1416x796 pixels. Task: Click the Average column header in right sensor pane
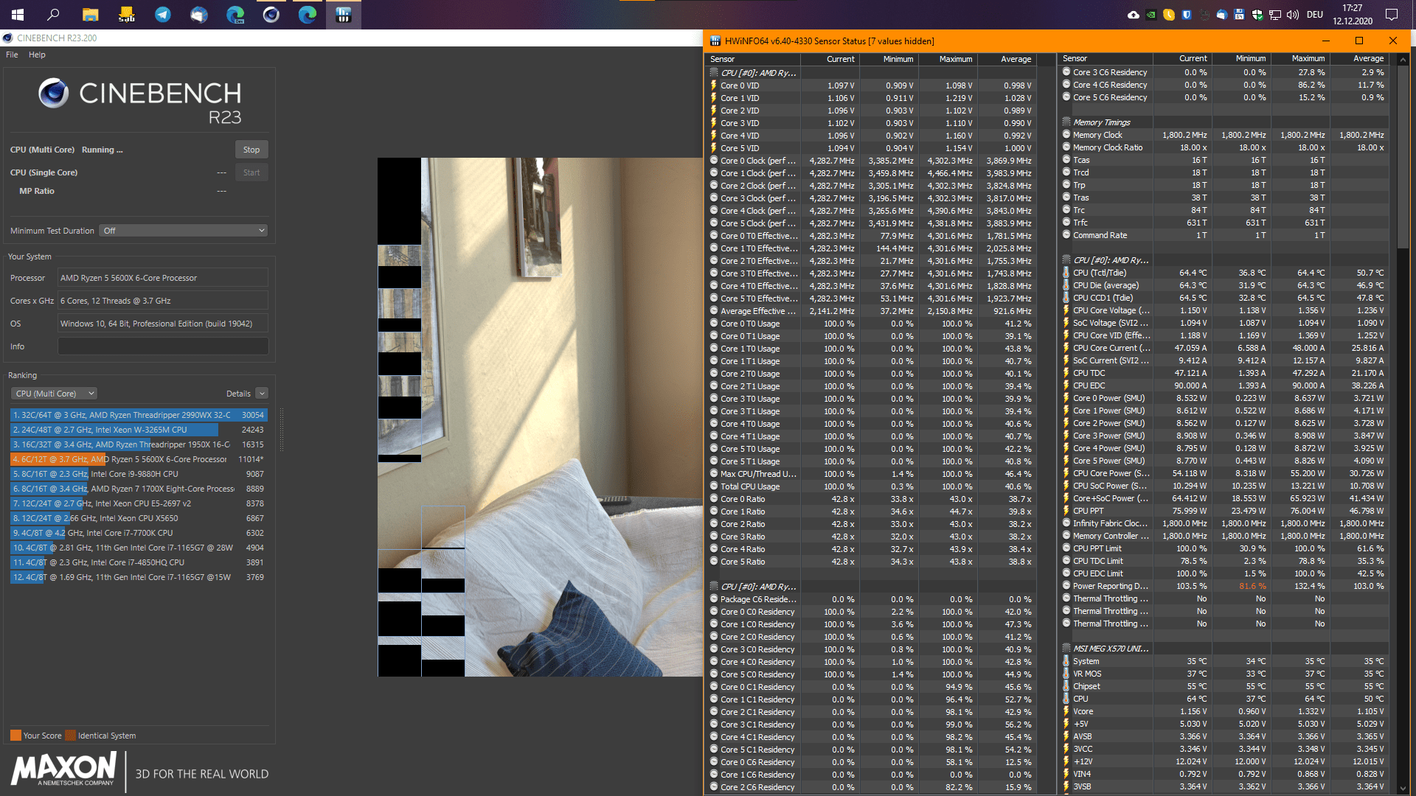[x=1359, y=58]
